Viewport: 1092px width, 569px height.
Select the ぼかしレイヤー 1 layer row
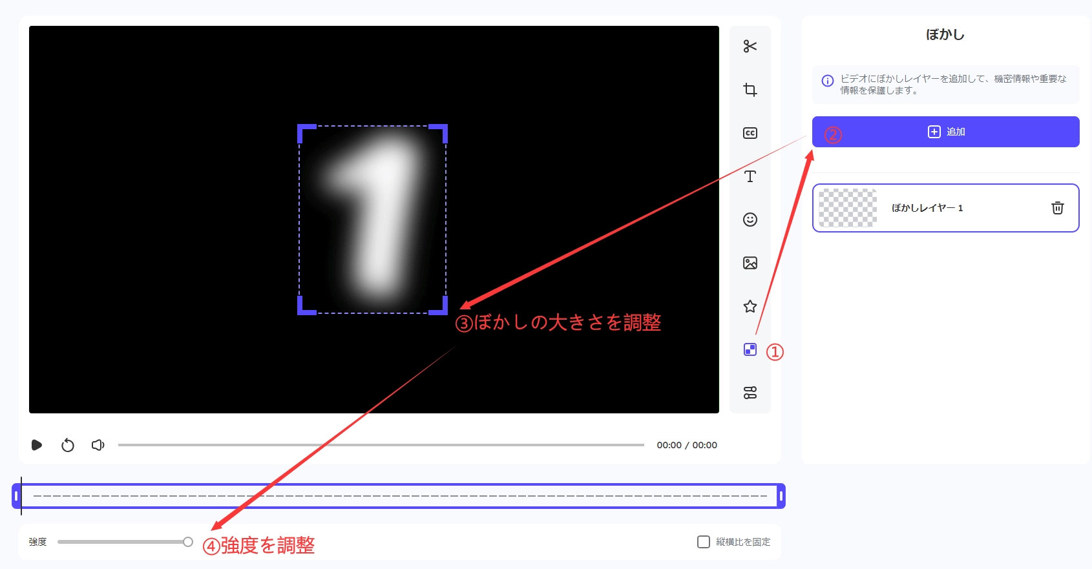point(945,208)
